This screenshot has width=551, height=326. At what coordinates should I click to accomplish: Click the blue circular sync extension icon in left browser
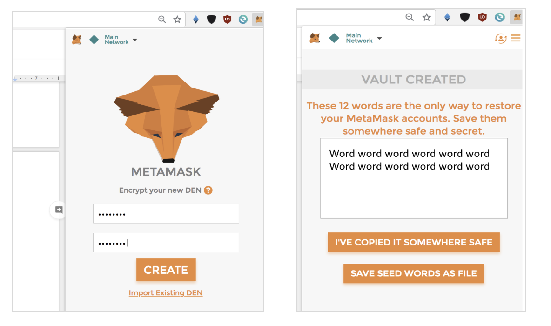243,20
